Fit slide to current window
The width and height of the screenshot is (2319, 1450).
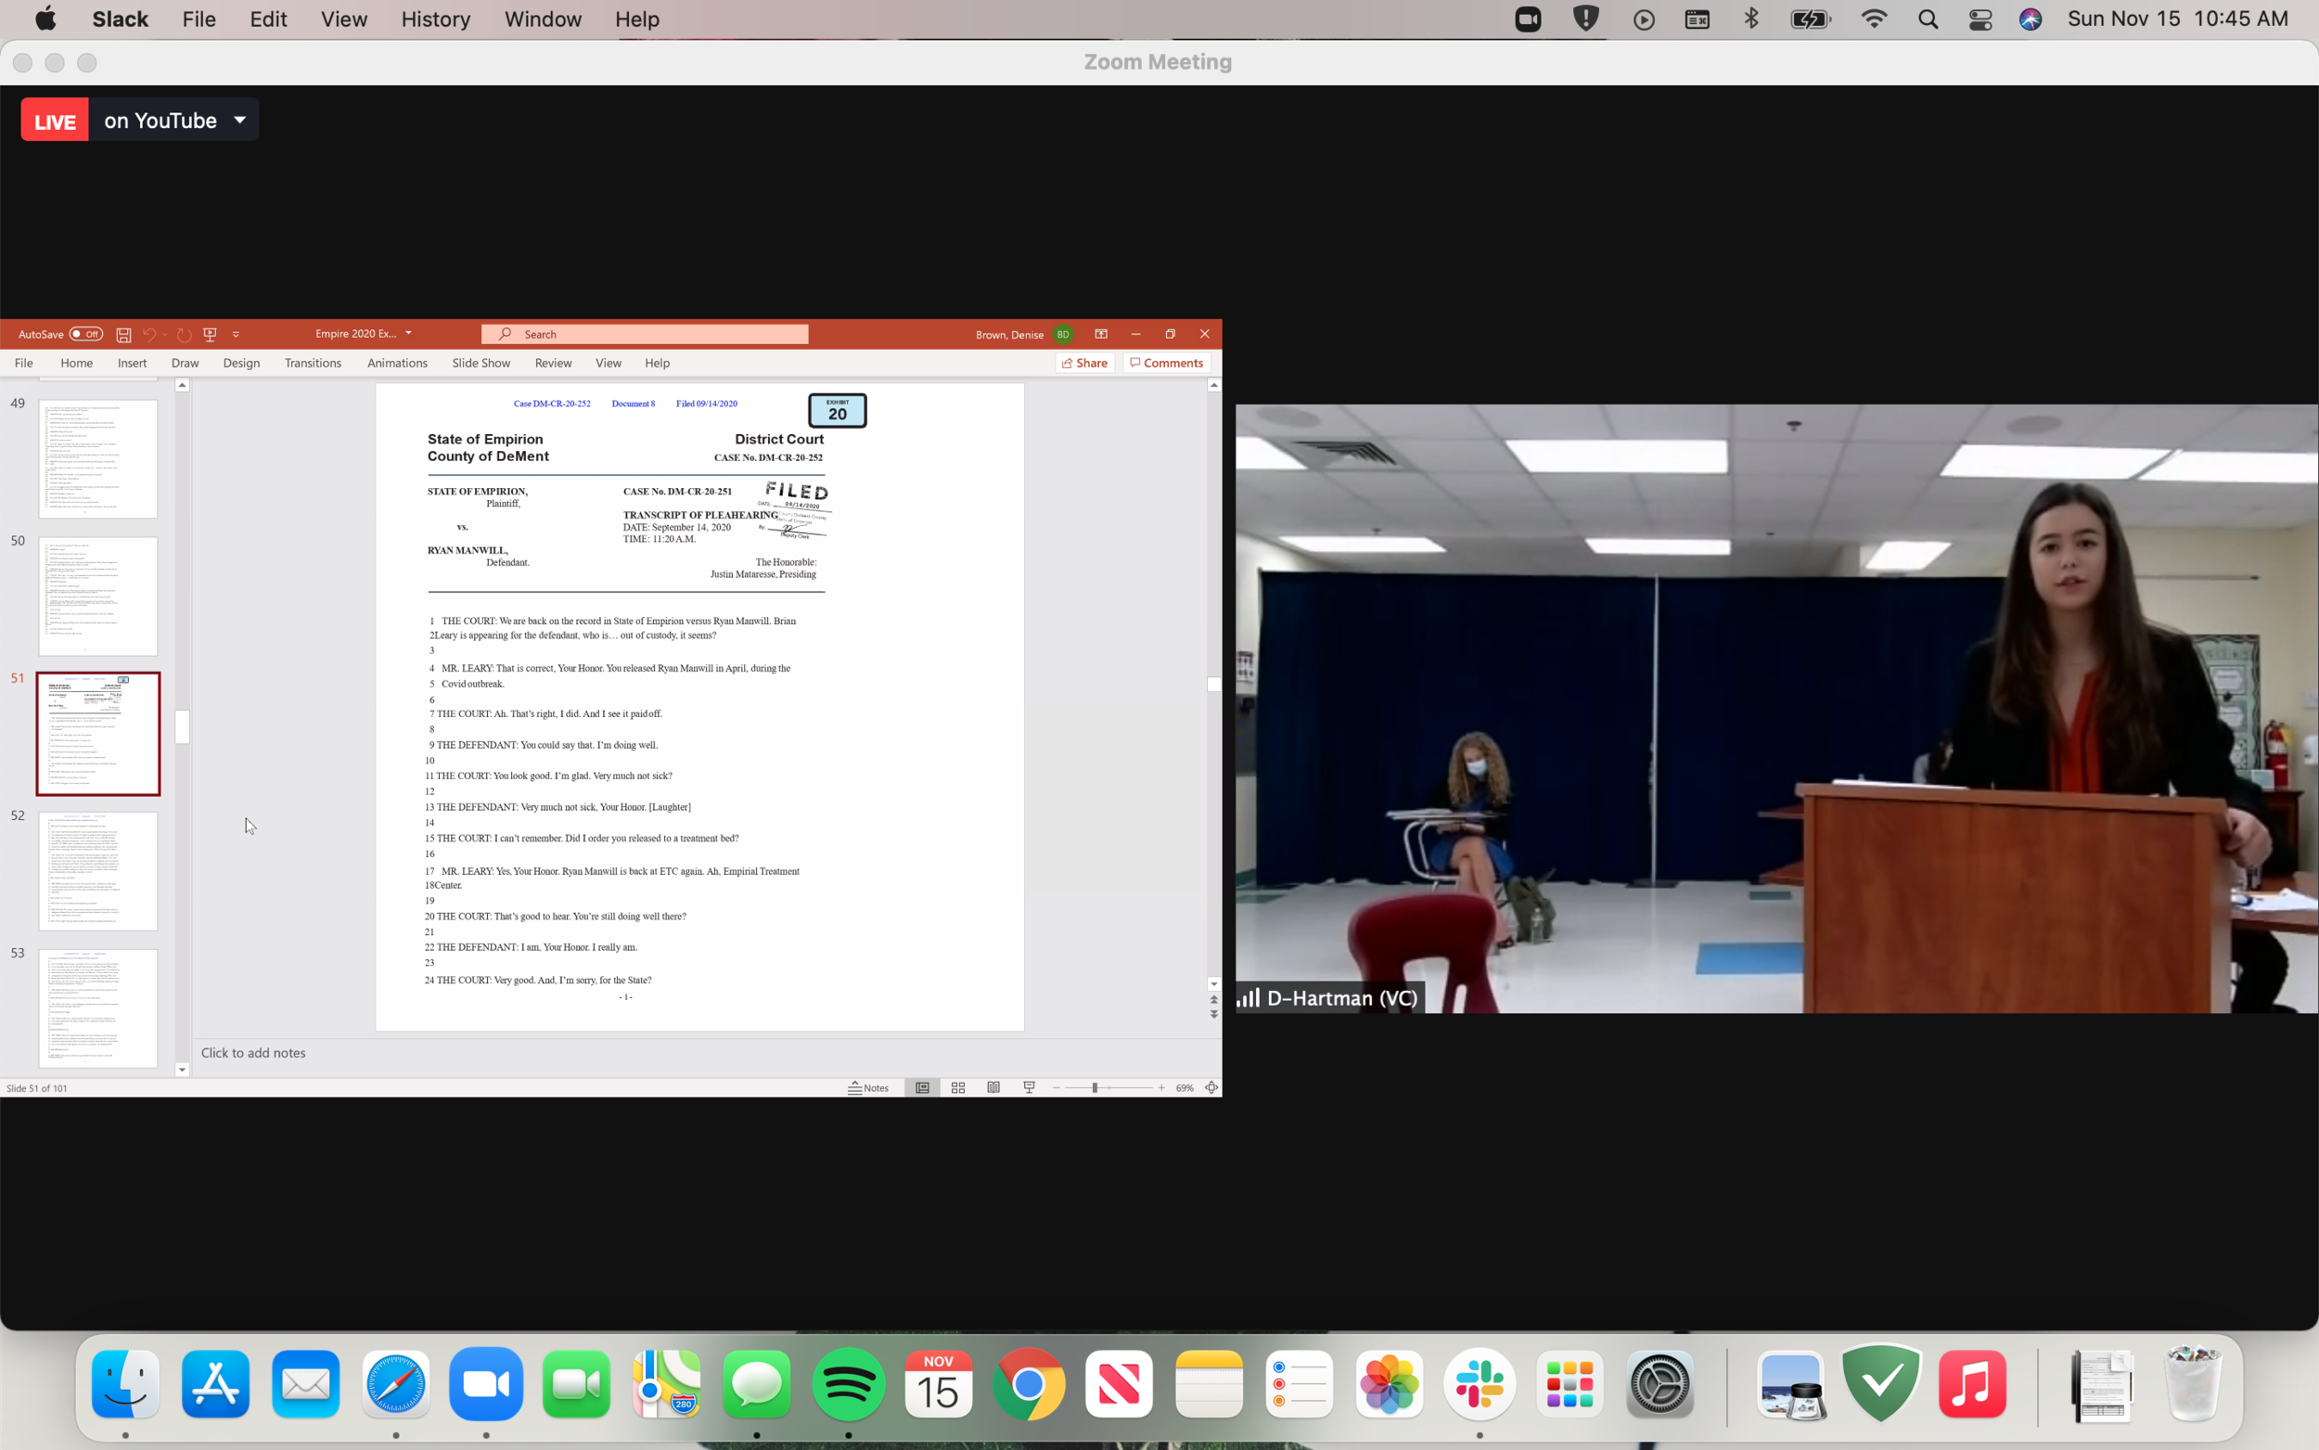[x=1211, y=1087]
